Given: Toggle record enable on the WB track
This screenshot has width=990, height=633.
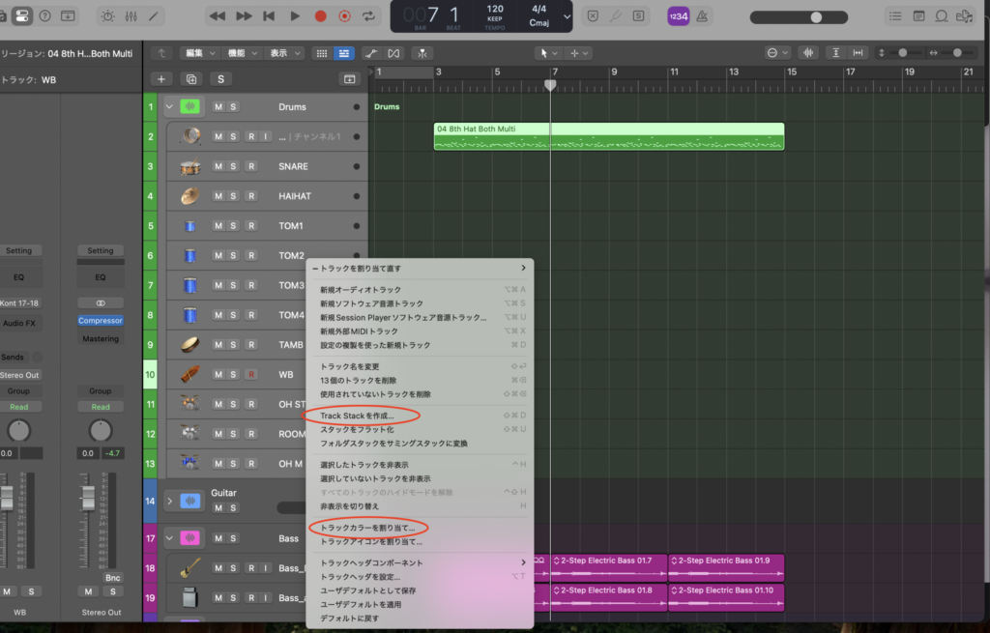Looking at the screenshot, I should click(x=251, y=374).
